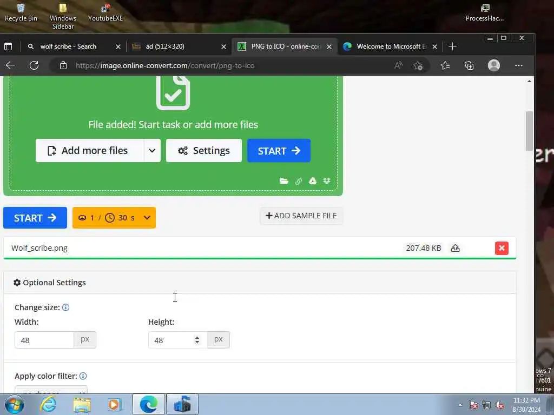
Task: Add file by URL link icon
Action: click(299, 181)
